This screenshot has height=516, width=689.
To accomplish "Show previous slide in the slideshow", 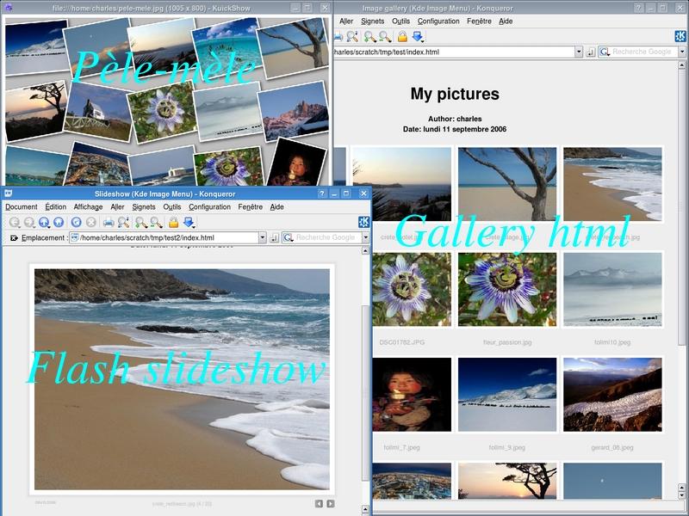I will pos(319,504).
